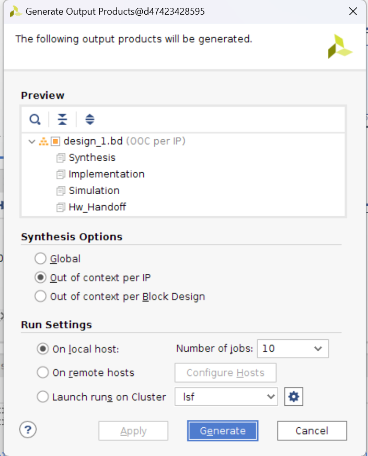Screen dimensions: 368x456
Task: Select the Global synthesis option
Action: coord(40,259)
